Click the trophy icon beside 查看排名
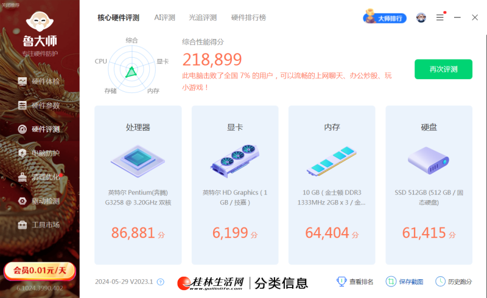Viewport: 487px width, 298px height. 342,282
